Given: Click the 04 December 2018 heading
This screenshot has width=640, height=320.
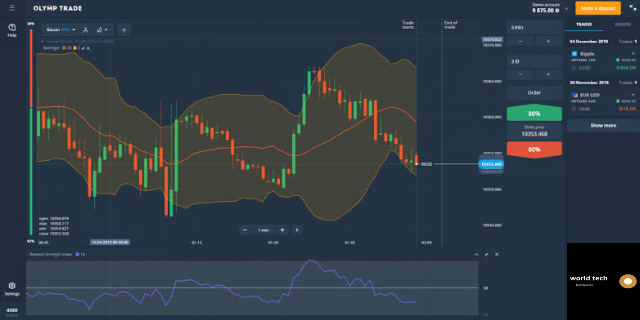Looking at the screenshot, I should [x=589, y=42].
